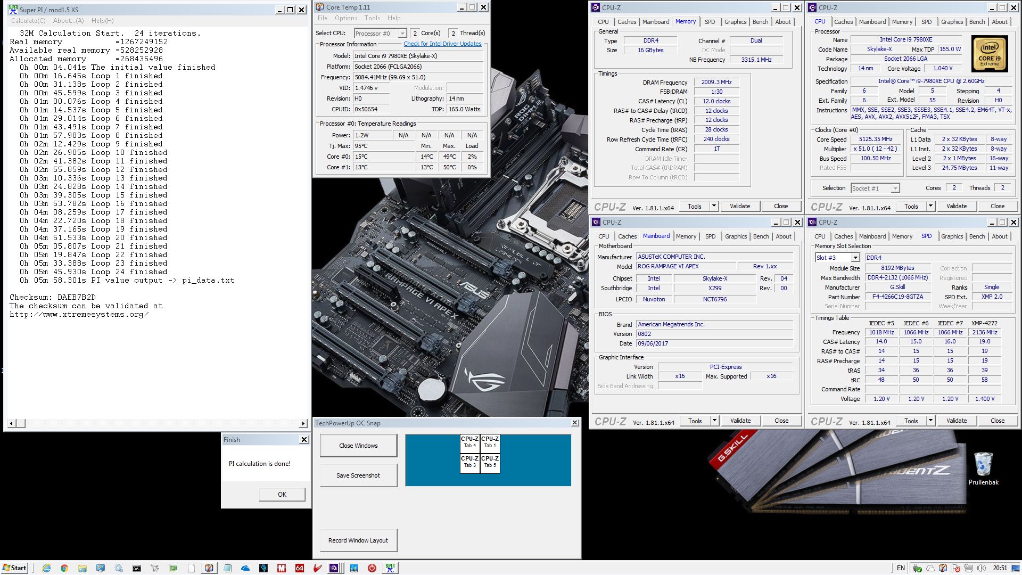Open the red M application in taskbar
This screenshot has height=575, width=1022.
pos(281,568)
